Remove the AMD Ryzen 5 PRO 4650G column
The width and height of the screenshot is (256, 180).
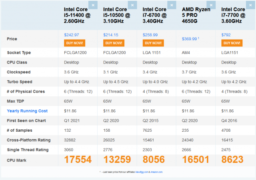pyautogui.click(x=211, y=5)
